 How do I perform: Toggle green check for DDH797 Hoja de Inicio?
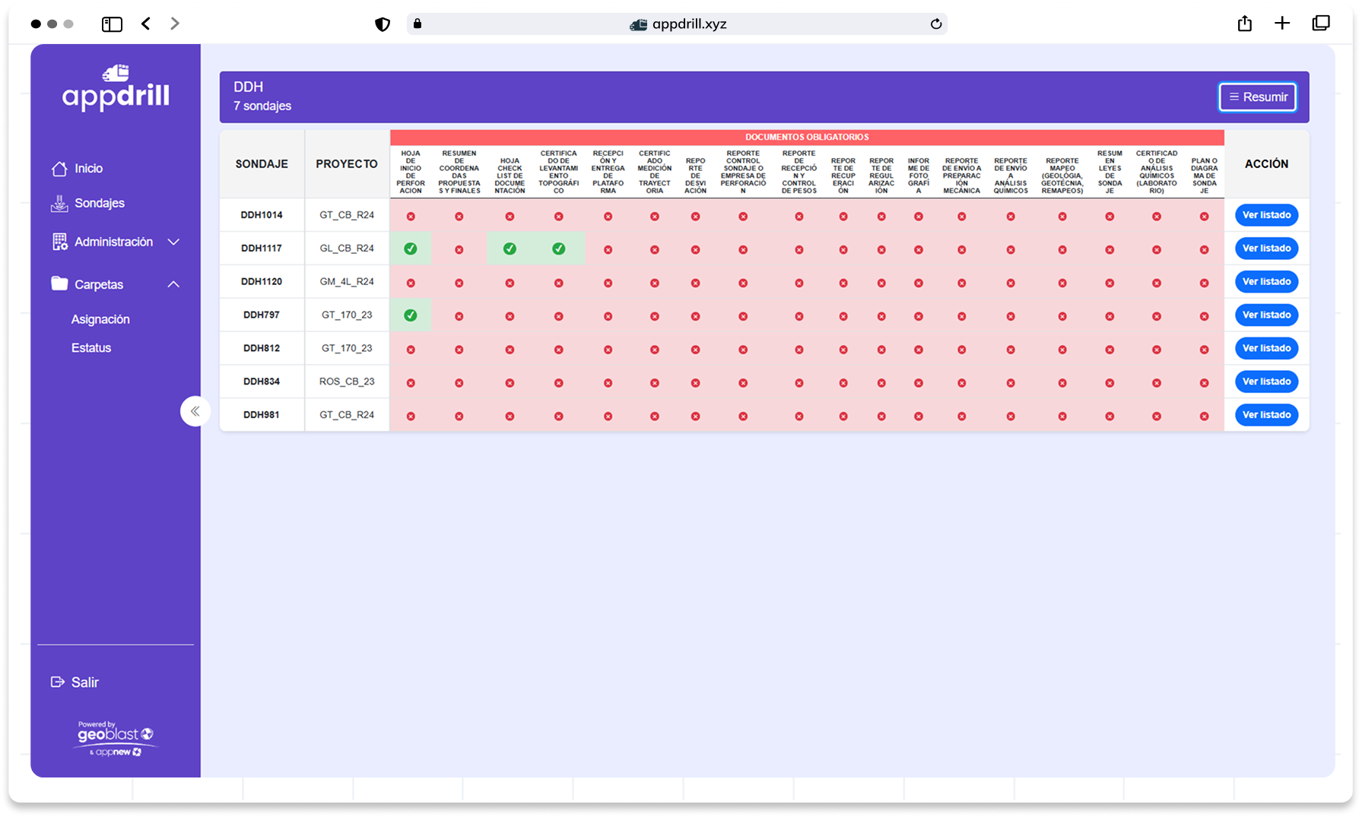click(x=411, y=315)
